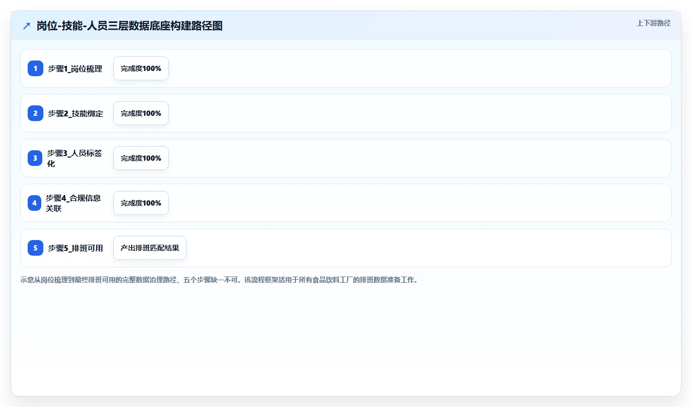Click empty area of step 5 row

pyautogui.click(x=428, y=248)
